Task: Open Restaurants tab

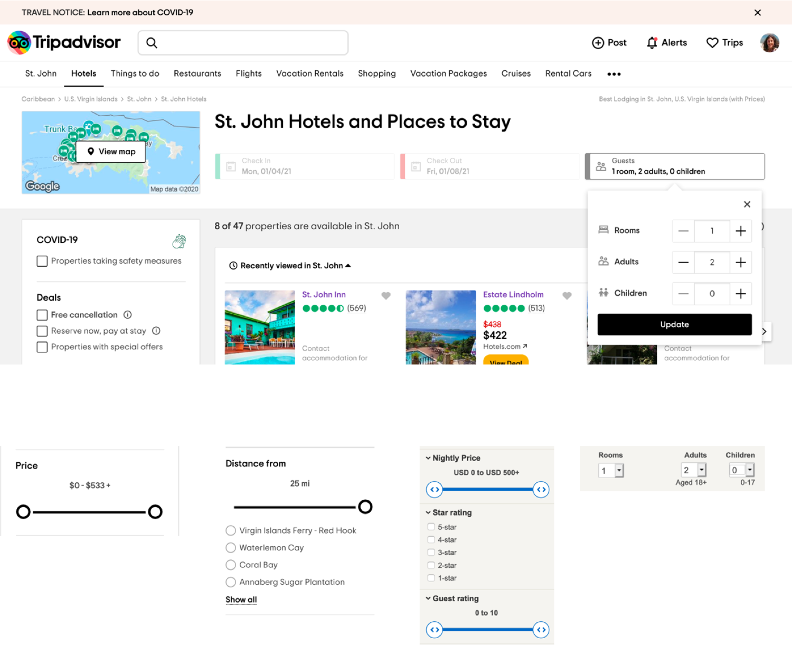Action: pyautogui.click(x=197, y=73)
